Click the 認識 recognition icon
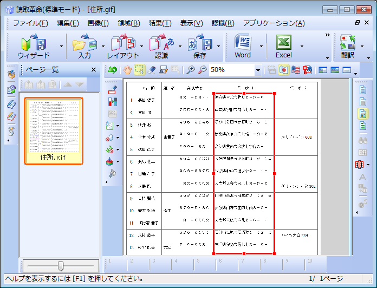Viewport: 377px width, 288px height. (161, 46)
